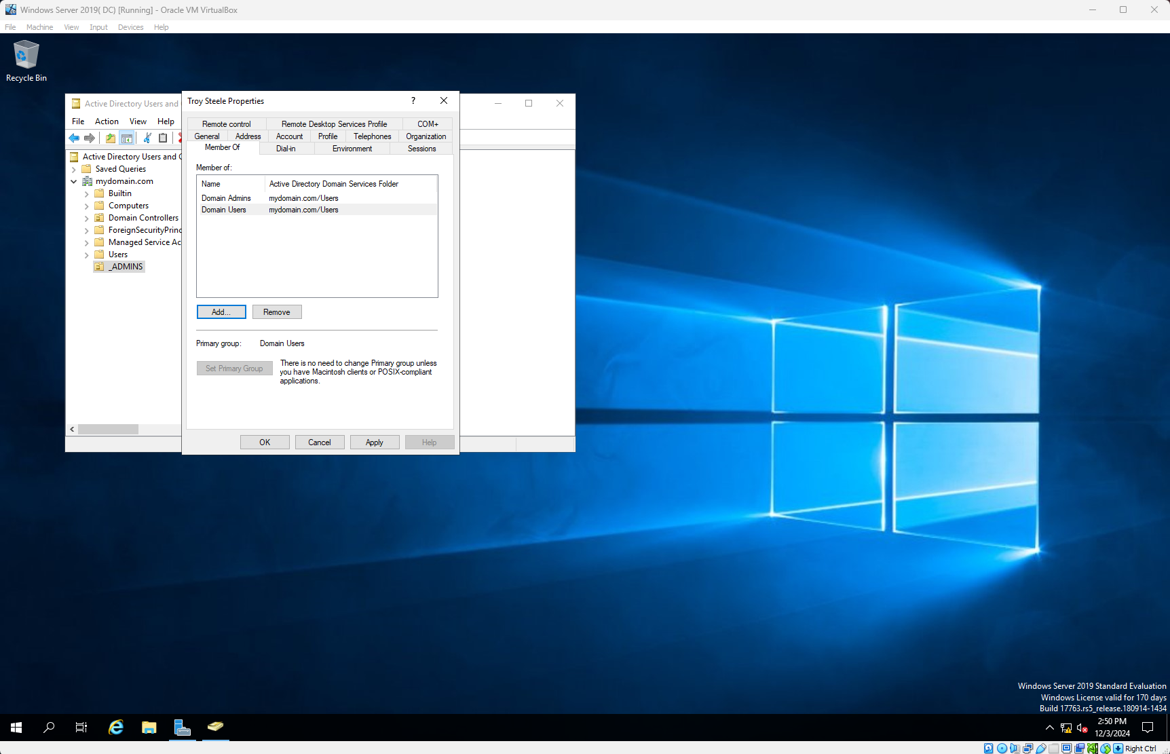Open taskbar Search magnifier
This screenshot has width=1170, height=754.
(49, 728)
